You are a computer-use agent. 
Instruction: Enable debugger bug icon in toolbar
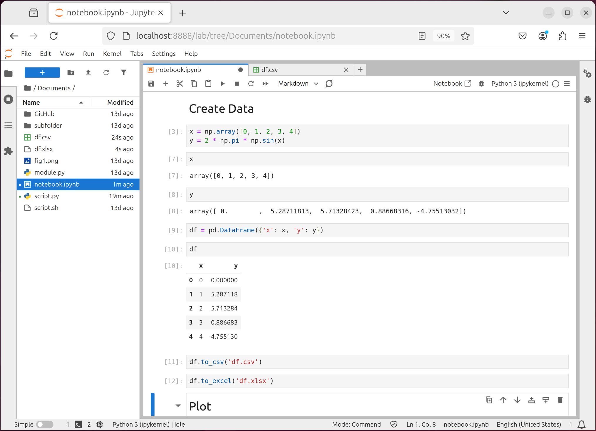481,84
